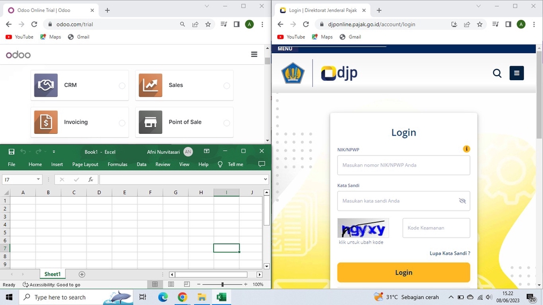Select the CRM radio button
Viewport: 543px width, 305px height.
122,85
